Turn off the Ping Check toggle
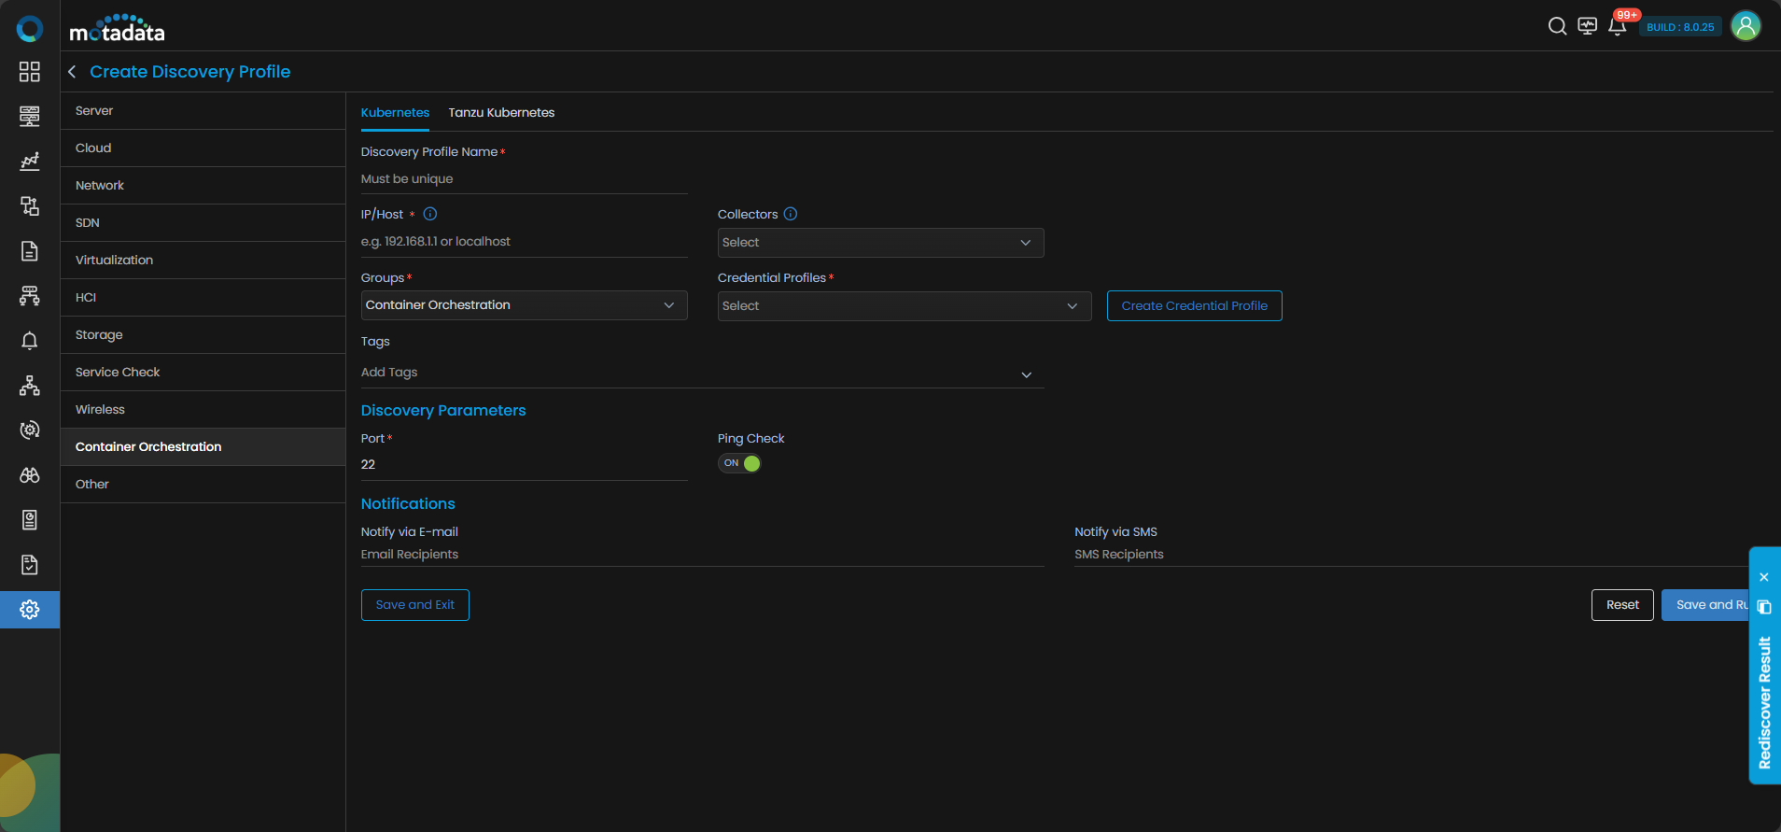This screenshot has width=1781, height=832. point(739,463)
